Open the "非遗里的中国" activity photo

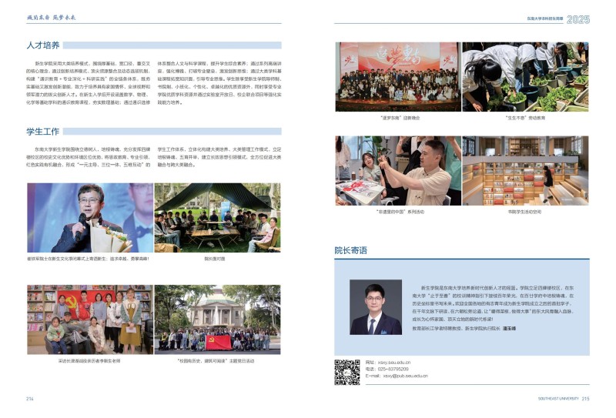tap(397, 171)
